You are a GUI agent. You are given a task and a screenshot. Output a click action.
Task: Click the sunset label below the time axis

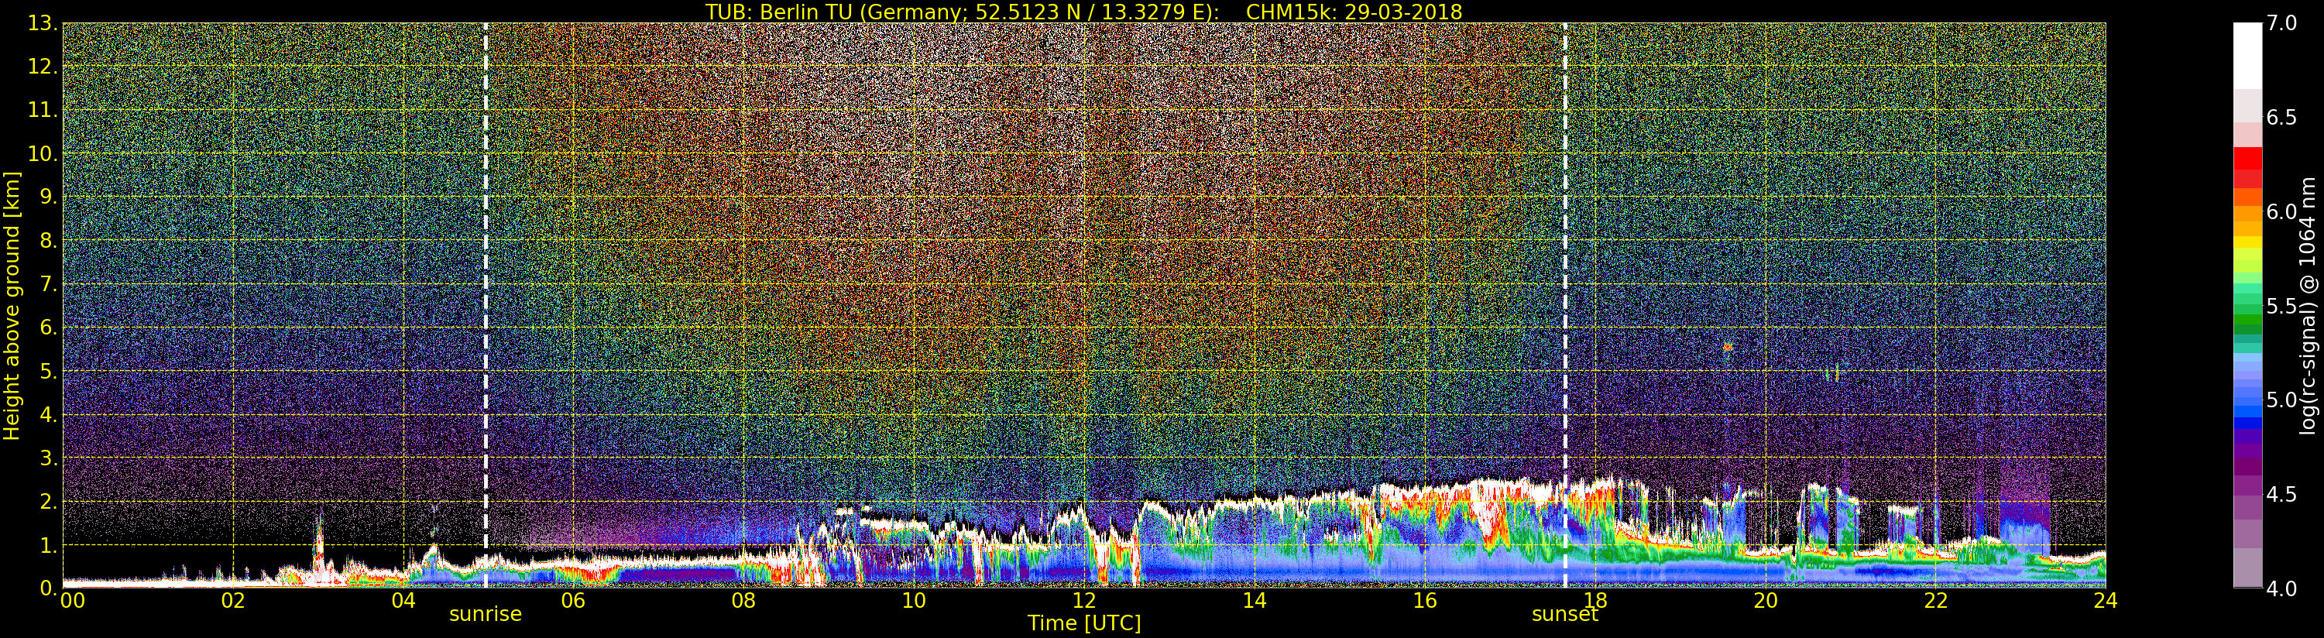pos(1564,615)
